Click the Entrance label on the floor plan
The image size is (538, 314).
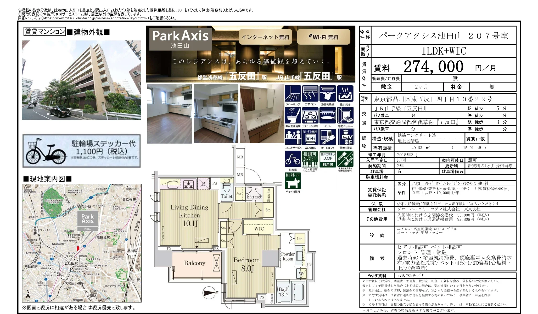(x=254, y=197)
